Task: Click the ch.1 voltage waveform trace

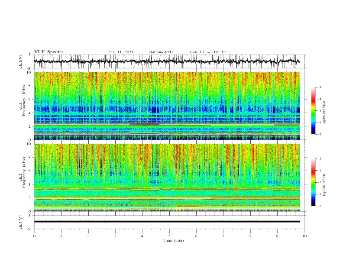Action: point(167,61)
